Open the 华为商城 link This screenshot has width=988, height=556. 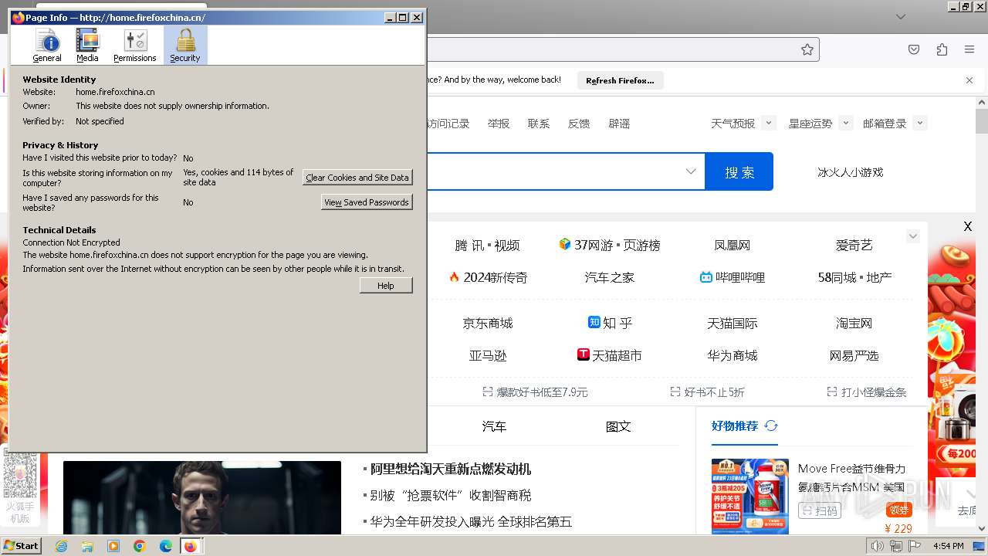point(733,355)
